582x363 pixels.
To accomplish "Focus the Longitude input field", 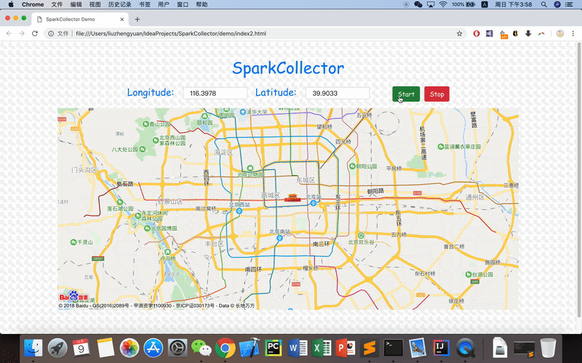I will coord(215,94).
